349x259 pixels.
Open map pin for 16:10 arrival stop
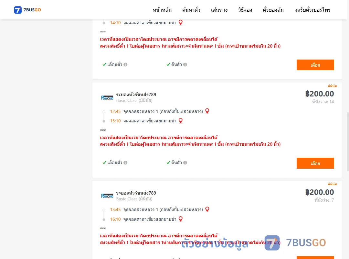181,219
